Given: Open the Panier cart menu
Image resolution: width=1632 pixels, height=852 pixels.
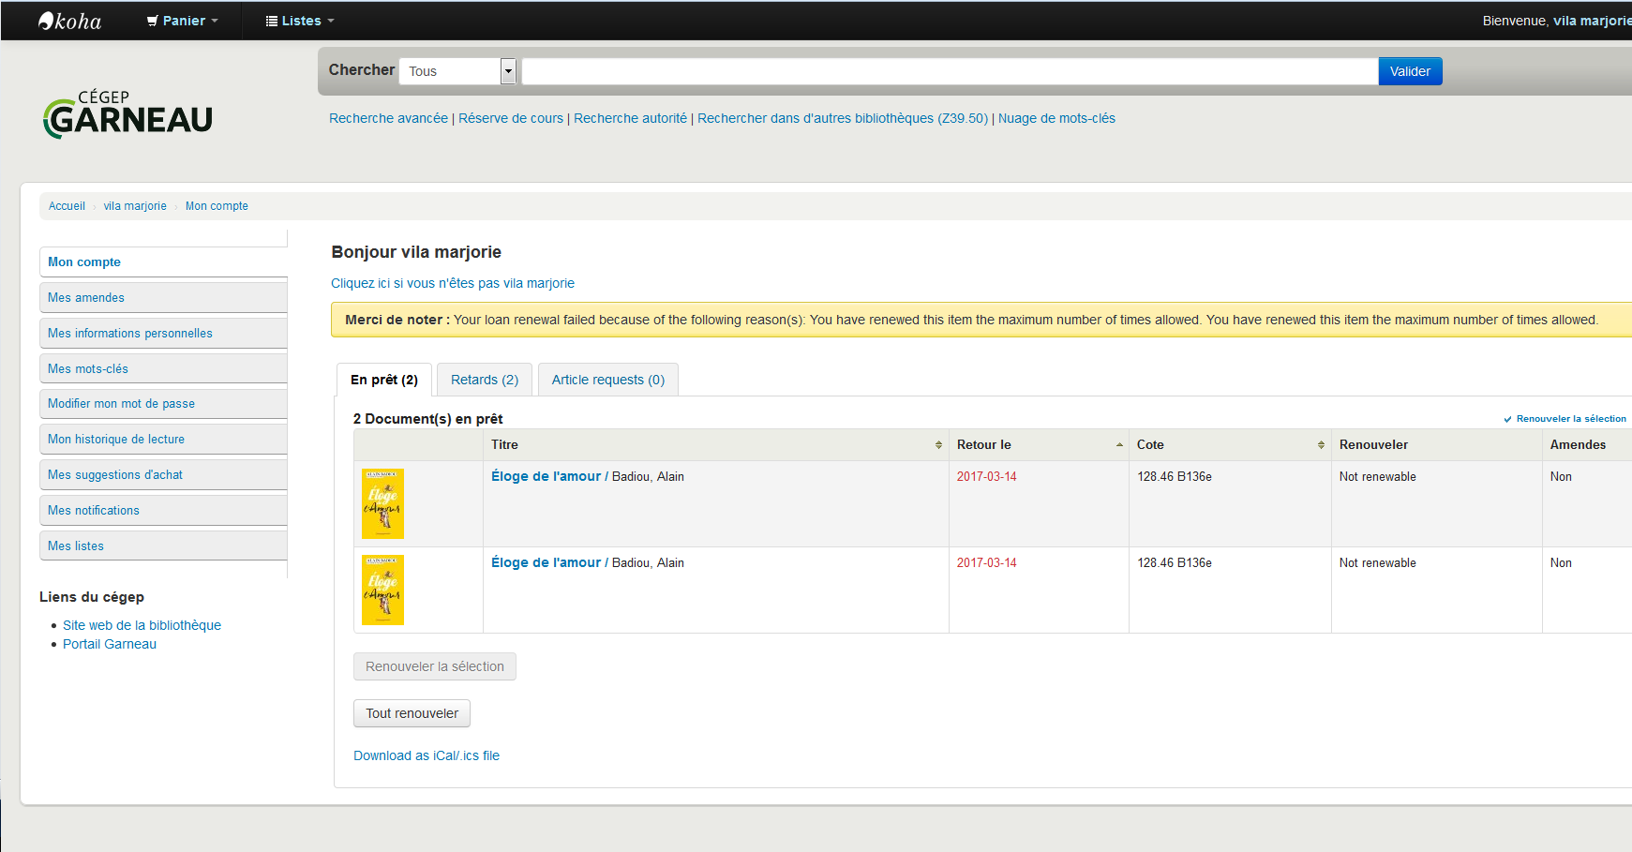Looking at the screenshot, I should pyautogui.click(x=183, y=21).
